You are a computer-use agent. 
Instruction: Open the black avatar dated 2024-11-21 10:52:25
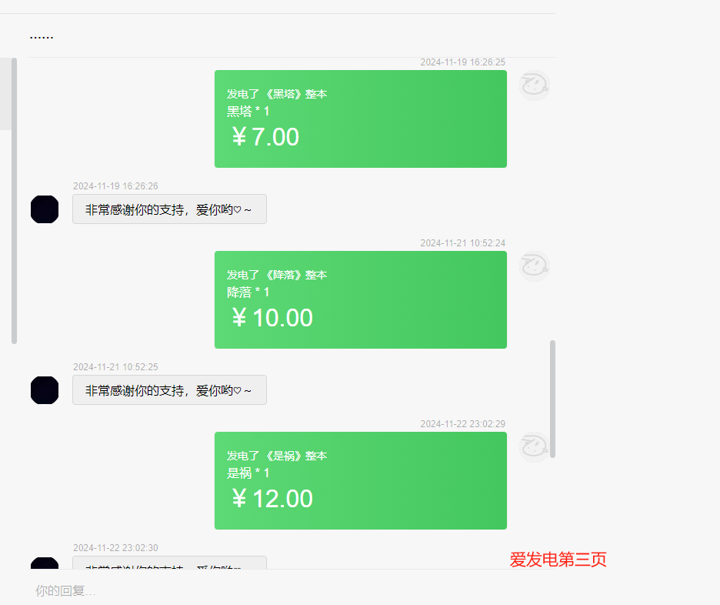click(x=45, y=390)
